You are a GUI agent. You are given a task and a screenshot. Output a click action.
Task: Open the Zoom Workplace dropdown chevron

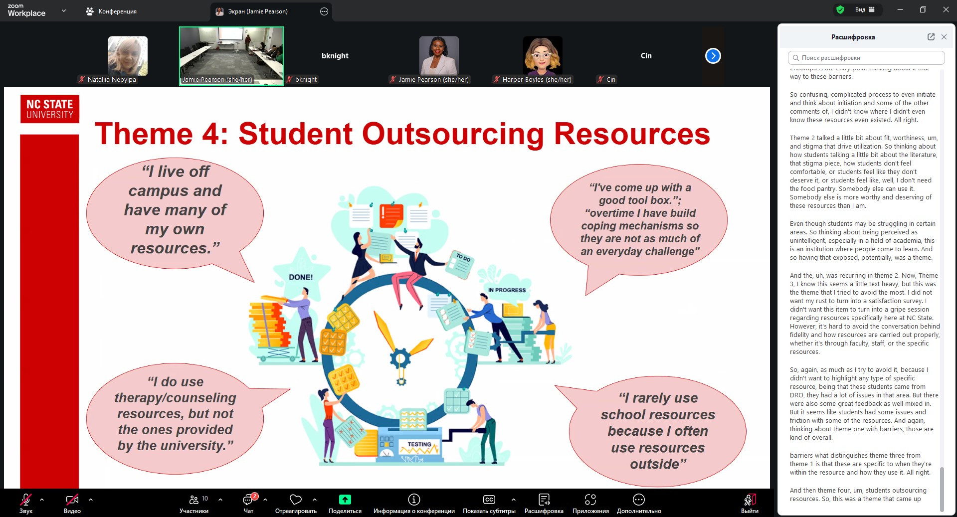tap(64, 10)
